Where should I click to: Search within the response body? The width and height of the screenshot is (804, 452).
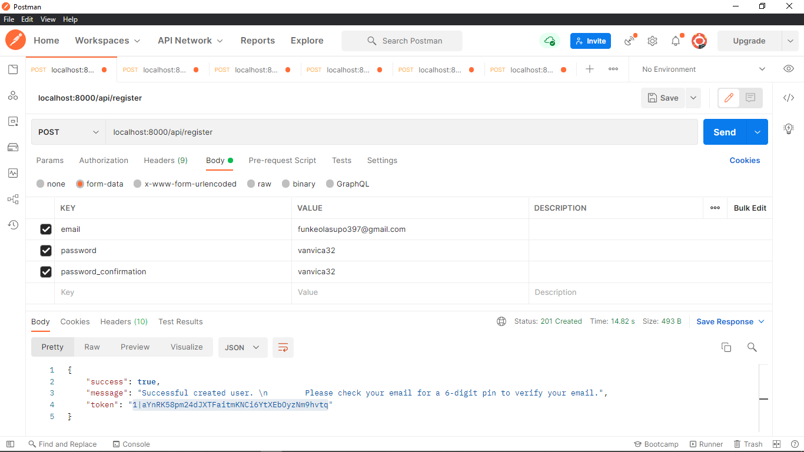752,347
